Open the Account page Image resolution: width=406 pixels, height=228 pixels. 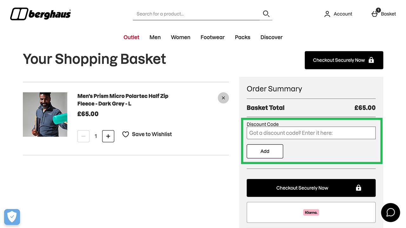pos(338,14)
